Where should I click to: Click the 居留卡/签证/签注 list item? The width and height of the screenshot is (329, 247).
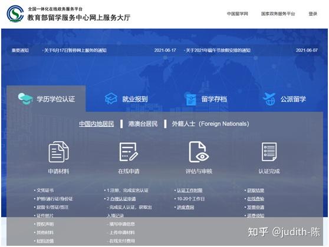click(x=52, y=207)
